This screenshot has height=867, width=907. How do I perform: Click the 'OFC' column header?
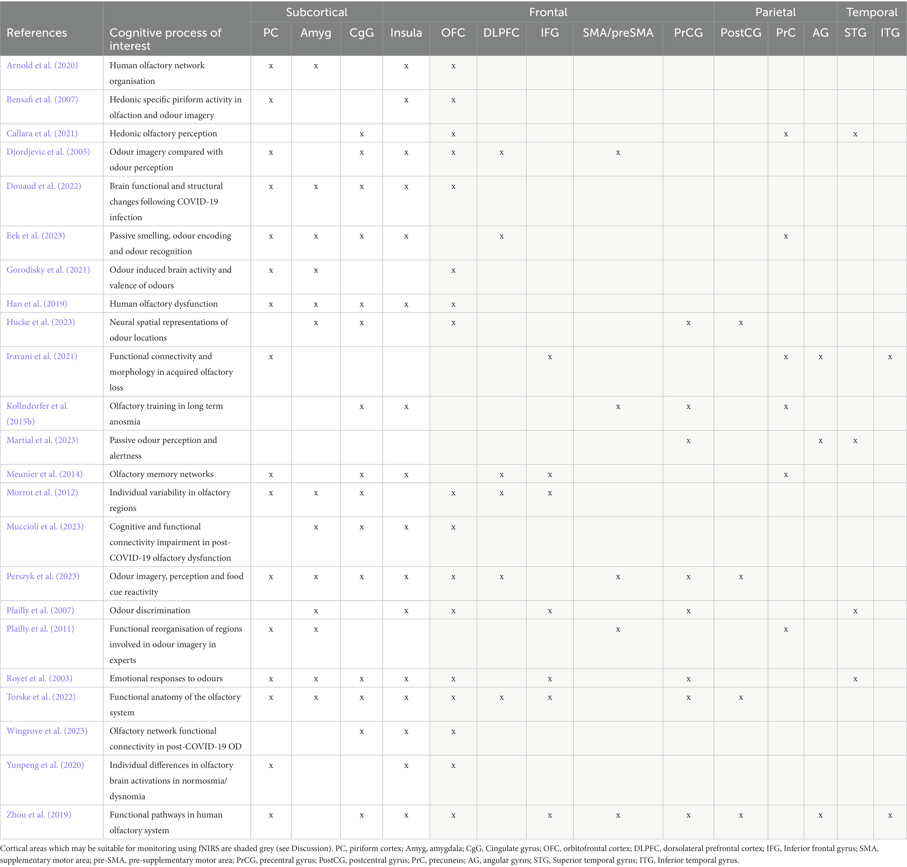(453, 33)
